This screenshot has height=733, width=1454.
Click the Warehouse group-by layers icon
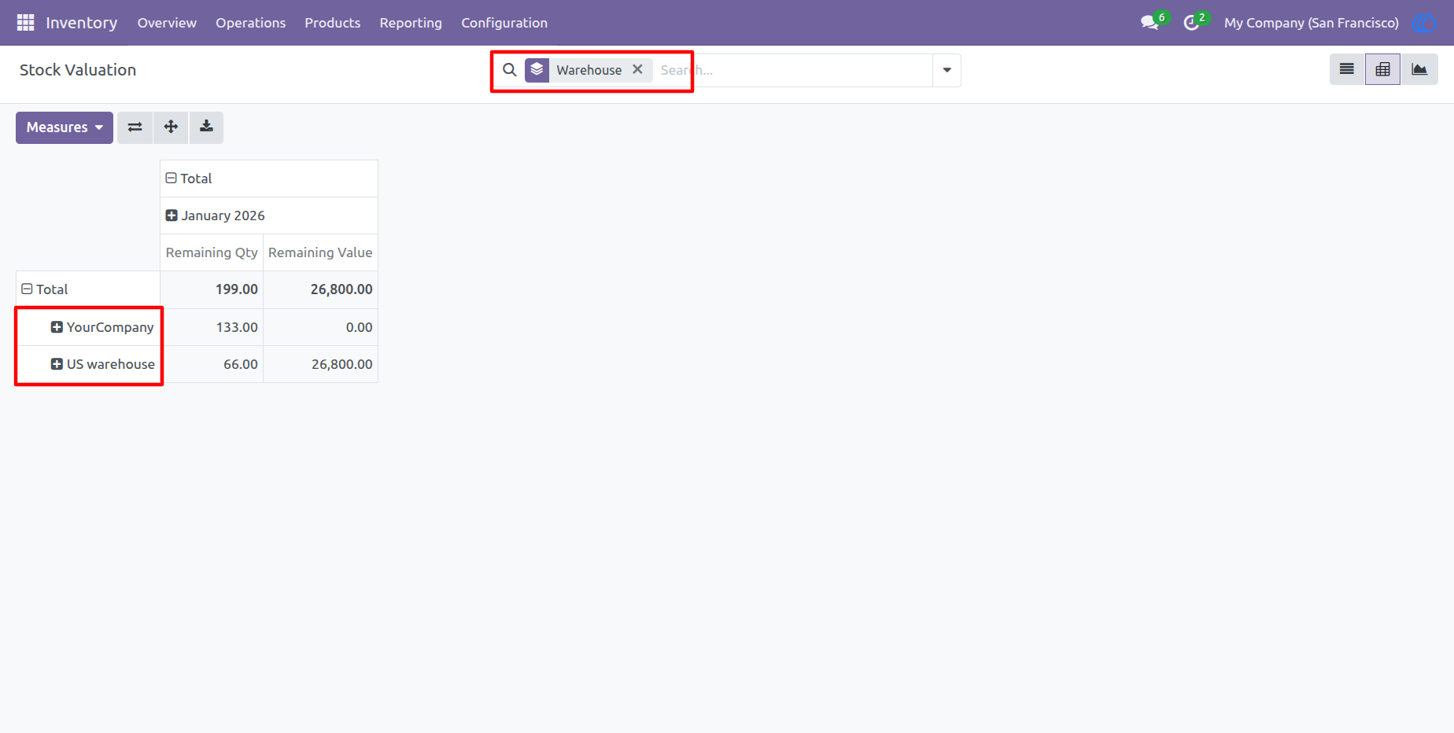click(x=537, y=70)
